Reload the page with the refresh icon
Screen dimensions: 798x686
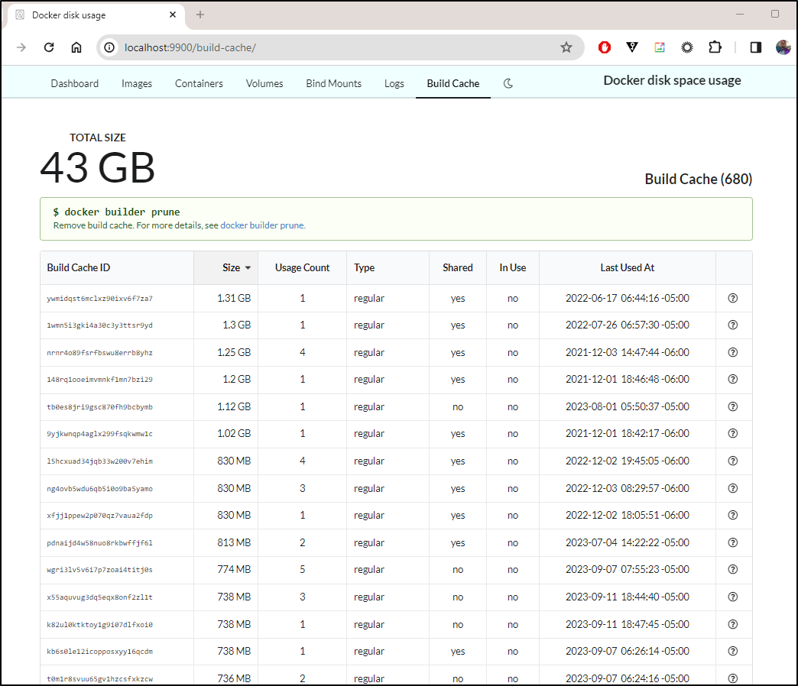pyautogui.click(x=49, y=47)
